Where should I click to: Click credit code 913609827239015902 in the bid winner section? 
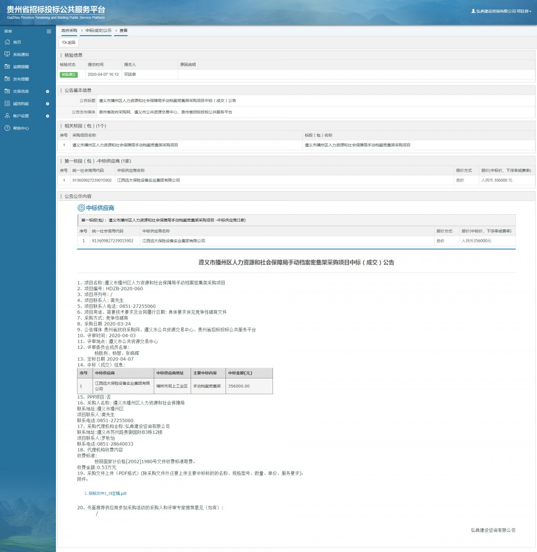point(92,180)
